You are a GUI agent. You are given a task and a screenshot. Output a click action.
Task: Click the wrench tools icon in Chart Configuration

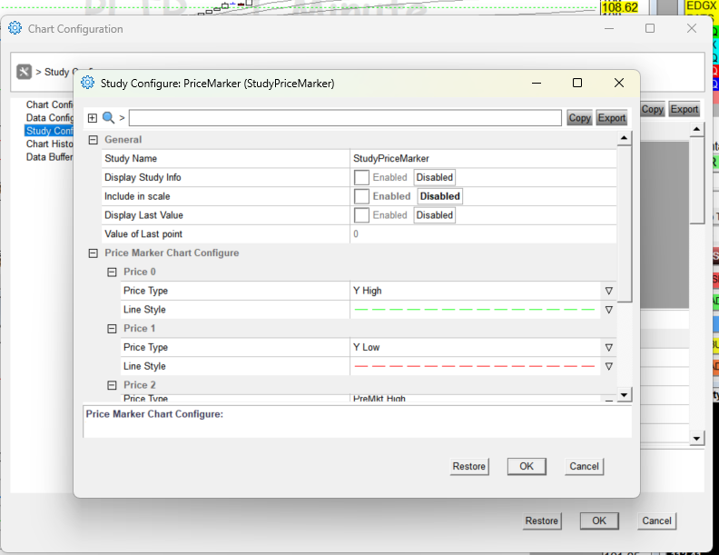(x=24, y=72)
